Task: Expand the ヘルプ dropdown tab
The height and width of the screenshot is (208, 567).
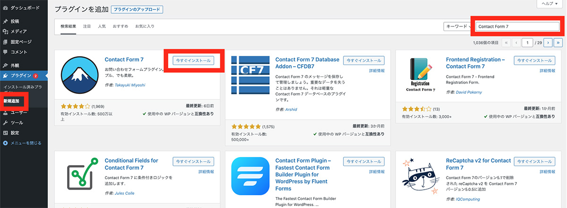Action: click(550, 3)
